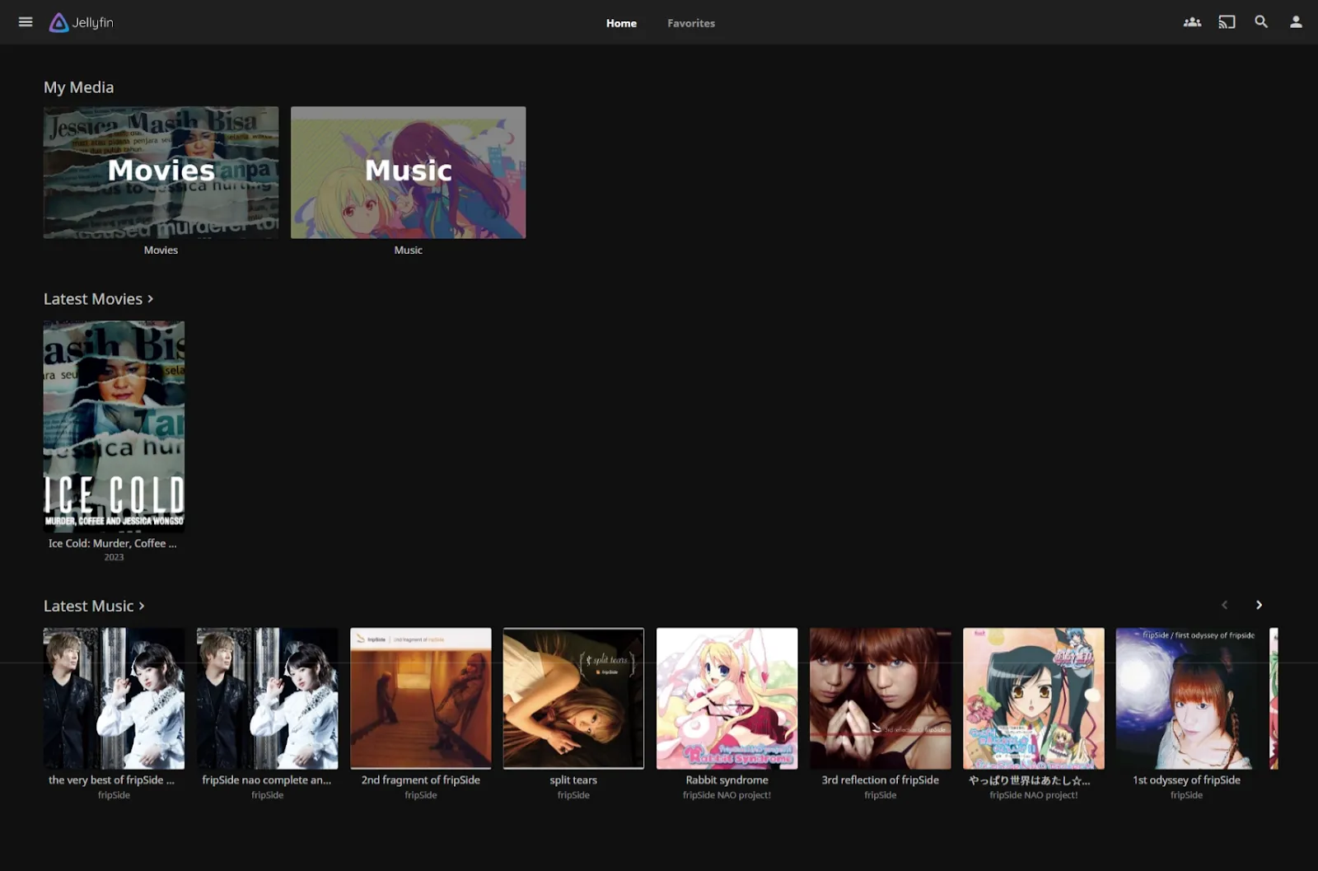Open the user profile icon
Viewport: 1318px width, 871px height.
[1296, 22]
